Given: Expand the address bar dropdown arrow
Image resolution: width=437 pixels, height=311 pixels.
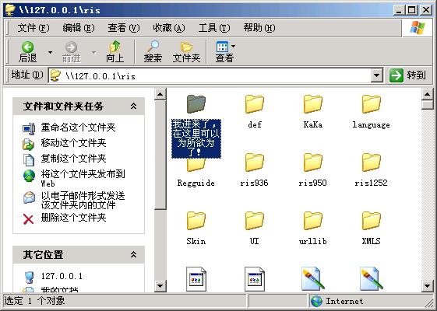Looking at the screenshot, I should pyautogui.click(x=376, y=75).
